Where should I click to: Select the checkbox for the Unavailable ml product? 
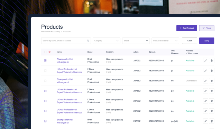click(45, 81)
